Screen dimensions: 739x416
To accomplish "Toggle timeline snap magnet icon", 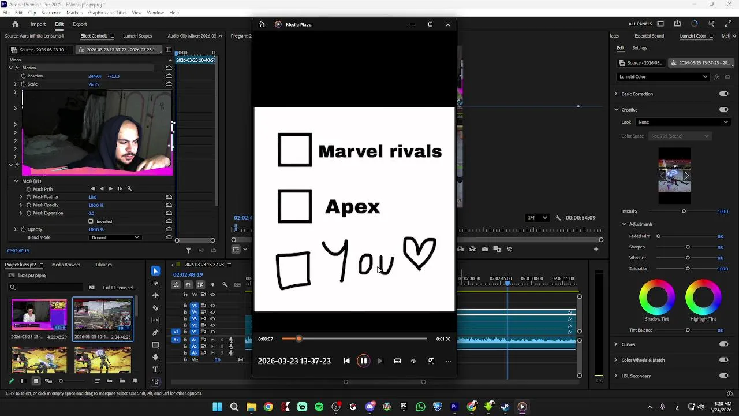I will click(x=188, y=284).
